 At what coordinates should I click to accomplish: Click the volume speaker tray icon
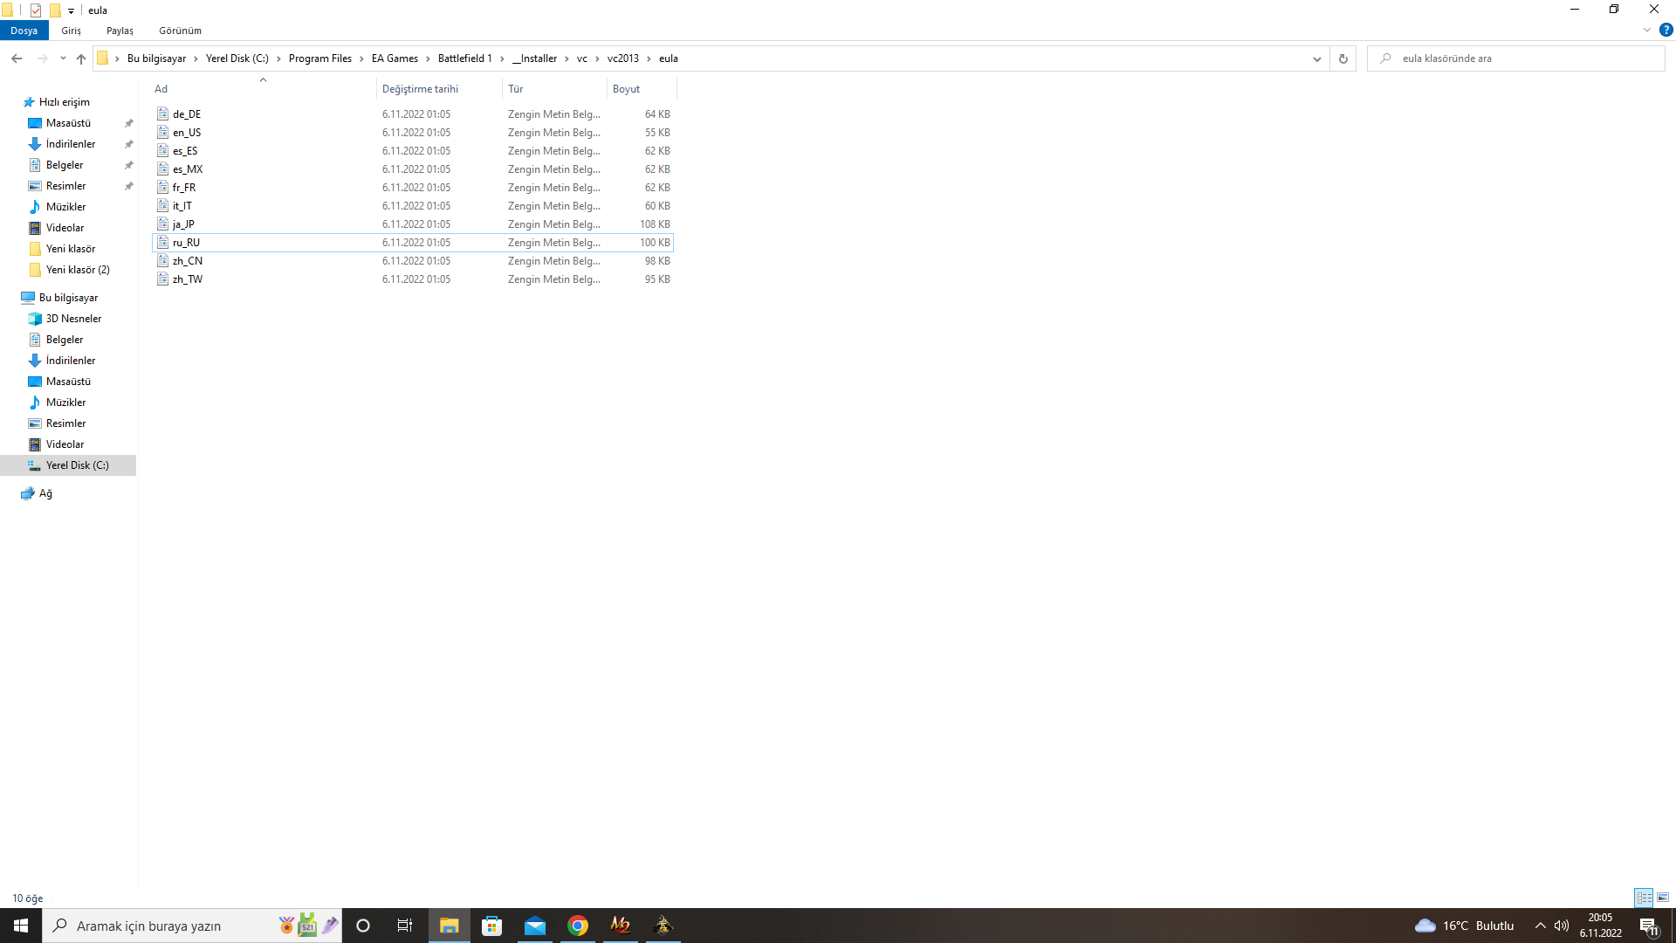(x=1562, y=926)
